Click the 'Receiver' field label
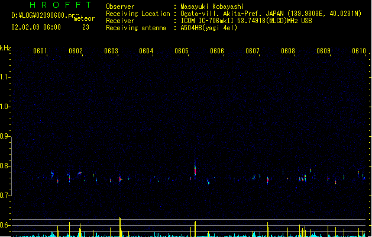Image resolution: width=372 pixels, height=237 pixels. [120, 21]
